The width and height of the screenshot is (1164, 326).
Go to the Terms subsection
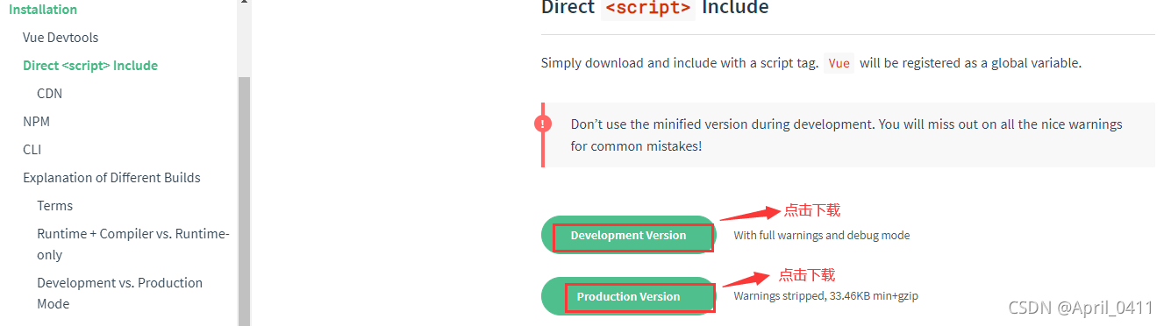[x=54, y=206]
